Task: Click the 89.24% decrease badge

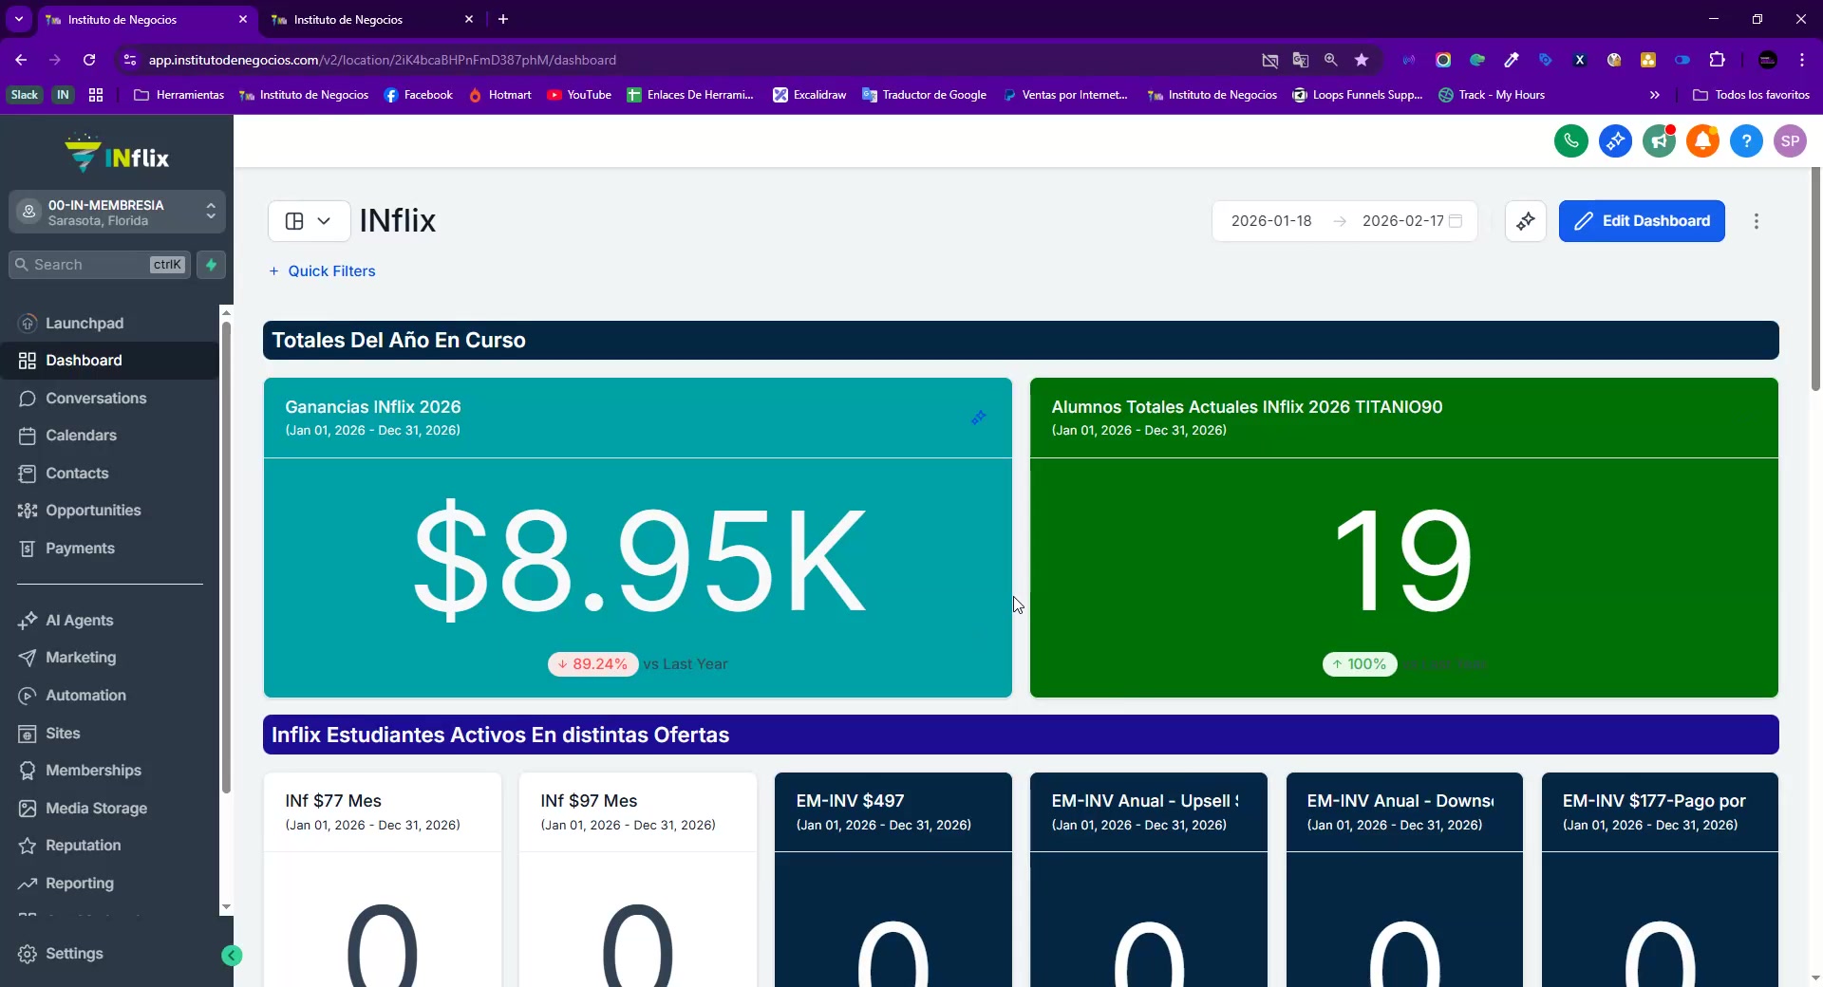Action: pos(592,664)
